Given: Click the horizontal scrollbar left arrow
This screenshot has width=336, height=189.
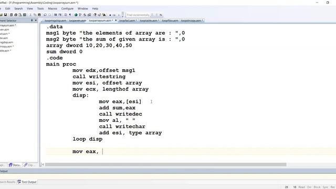Looking at the screenshot, I should pos(43,164).
